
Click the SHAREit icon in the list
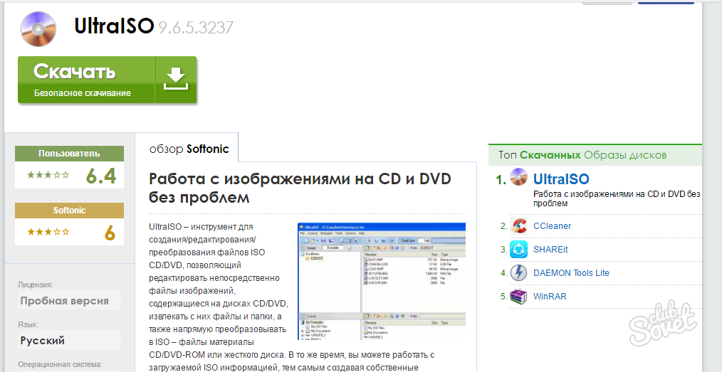pyautogui.click(x=519, y=250)
